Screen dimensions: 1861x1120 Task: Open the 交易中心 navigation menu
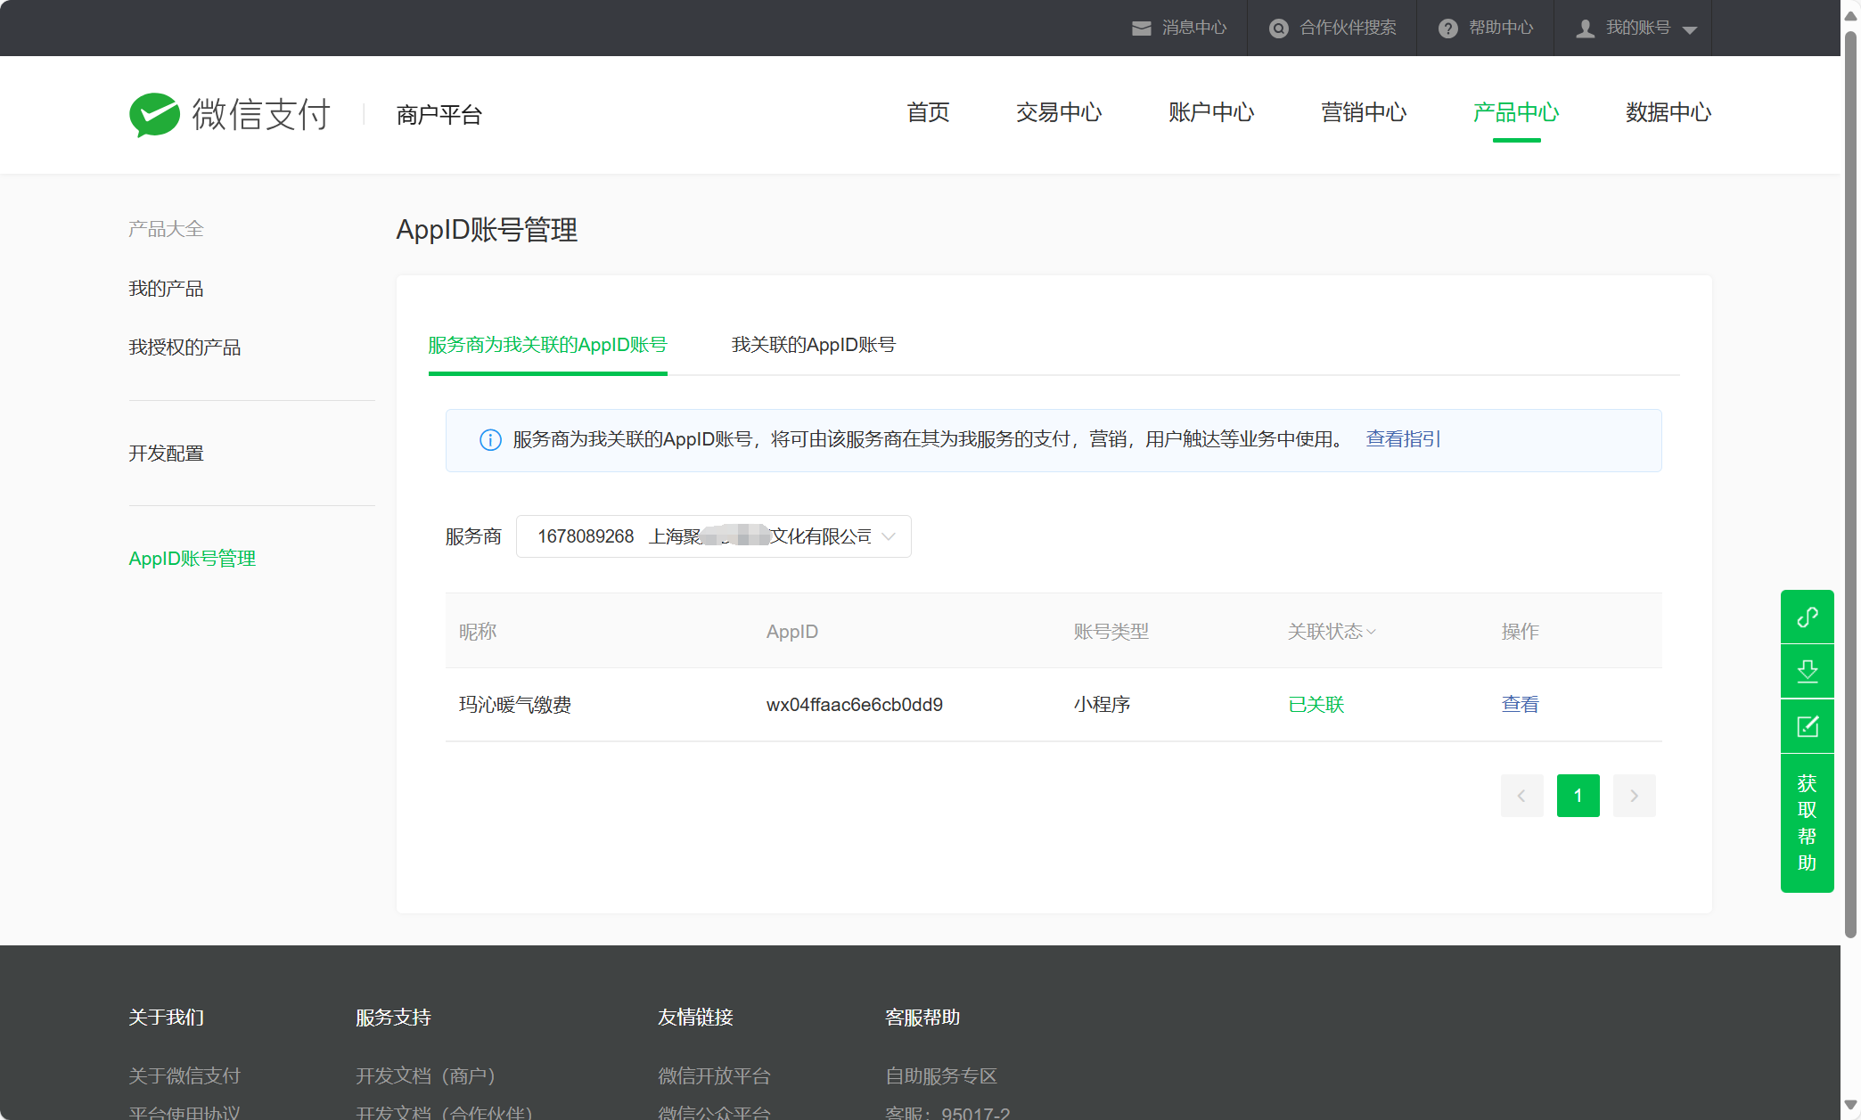pos(1059,112)
